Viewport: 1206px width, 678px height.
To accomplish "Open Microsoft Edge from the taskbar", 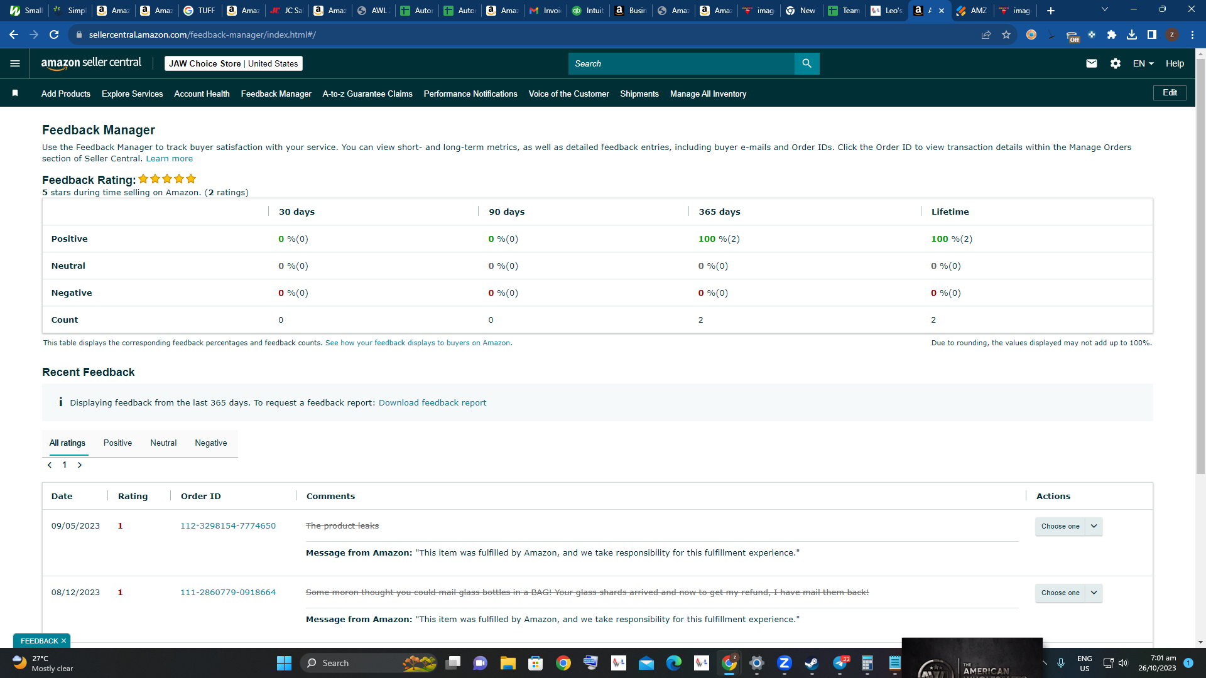I will click(674, 663).
